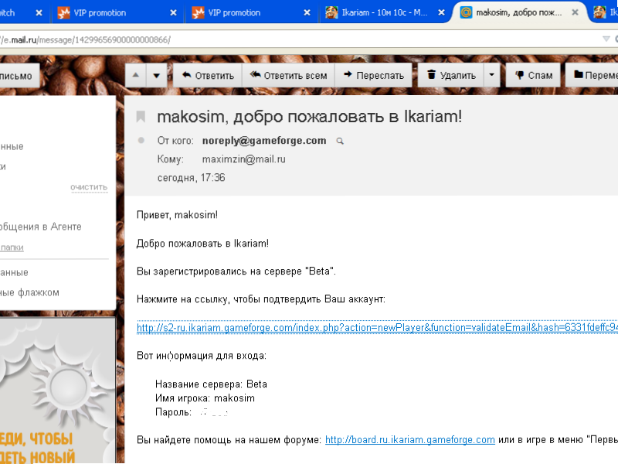This screenshot has height=464, width=618.
Task: Click the письмо compose button
Action: pos(19,75)
